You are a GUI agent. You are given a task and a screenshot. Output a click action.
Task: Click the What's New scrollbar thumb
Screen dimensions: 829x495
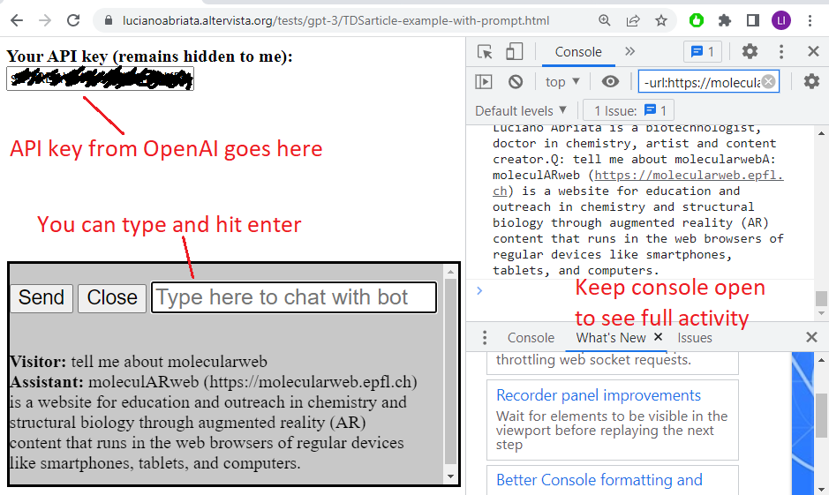(x=821, y=415)
